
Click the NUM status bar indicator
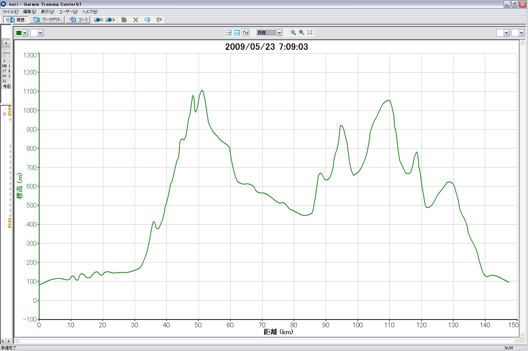tap(509, 348)
